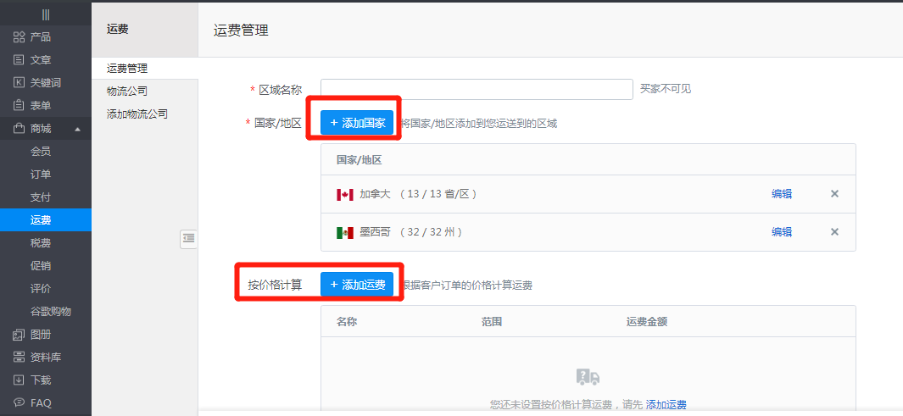903x416 pixels.
Task: Click the Articles icon in sidebar
Action: (19, 60)
